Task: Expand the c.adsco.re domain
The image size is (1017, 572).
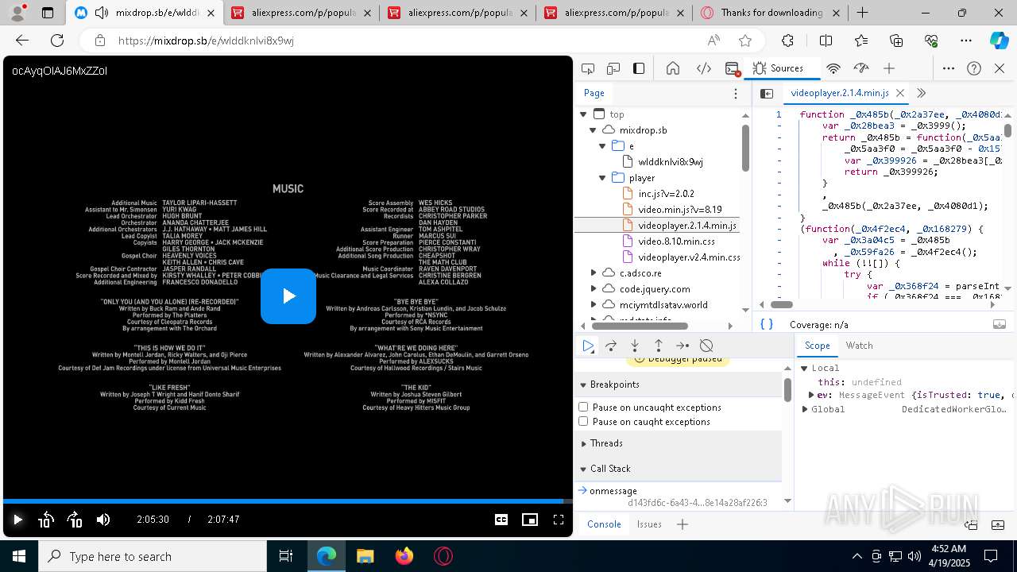Action: (593, 273)
